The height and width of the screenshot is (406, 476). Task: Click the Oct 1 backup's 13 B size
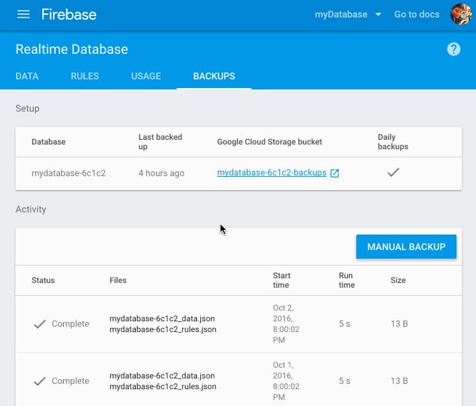click(399, 381)
